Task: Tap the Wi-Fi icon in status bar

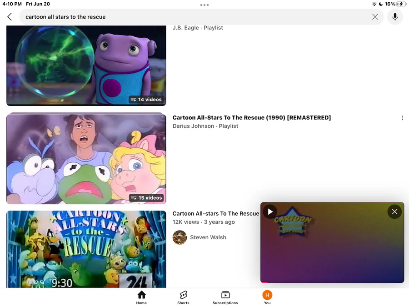Action: tap(374, 4)
